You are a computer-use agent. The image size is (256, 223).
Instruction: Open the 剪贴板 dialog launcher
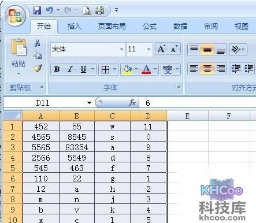tap(40, 86)
